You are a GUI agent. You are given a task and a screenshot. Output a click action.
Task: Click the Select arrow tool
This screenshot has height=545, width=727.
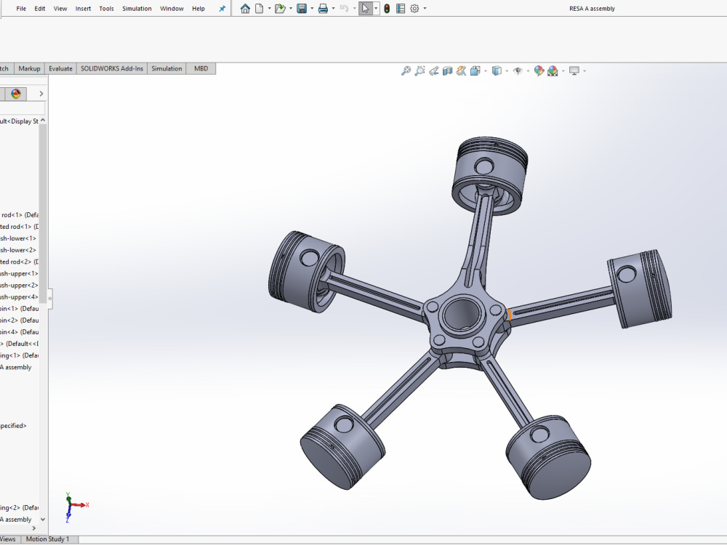tap(363, 9)
